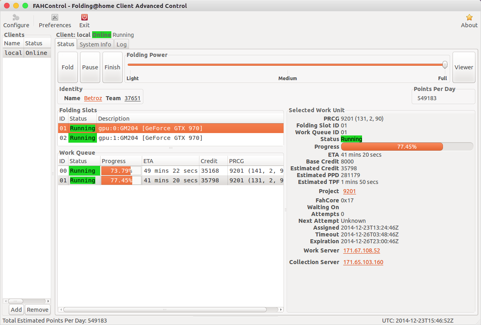The image size is (481, 325).
Task: Select the local client row
Action: (x=27, y=53)
